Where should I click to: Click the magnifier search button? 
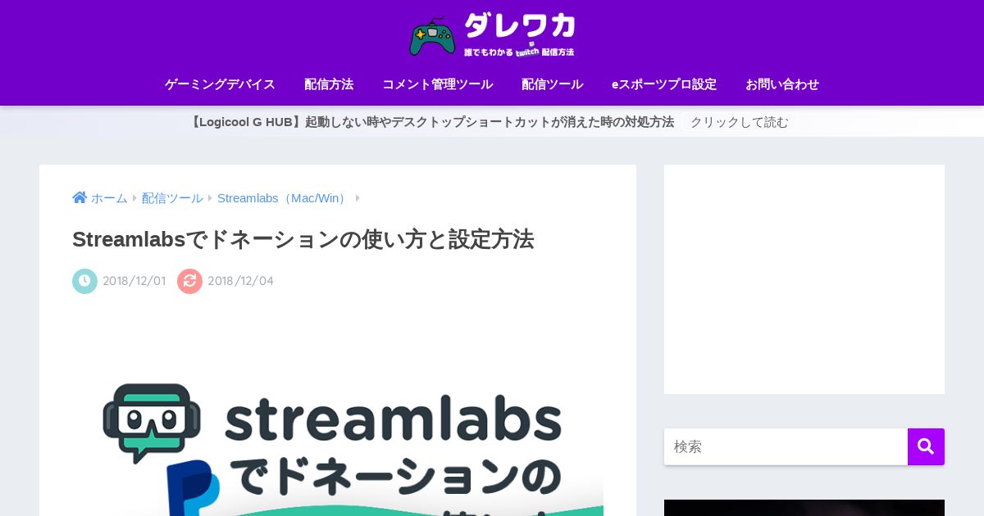pos(926,446)
